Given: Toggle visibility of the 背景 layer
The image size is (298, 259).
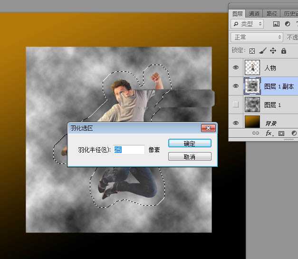Looking at the screenshot, I should tap(236, 123).
